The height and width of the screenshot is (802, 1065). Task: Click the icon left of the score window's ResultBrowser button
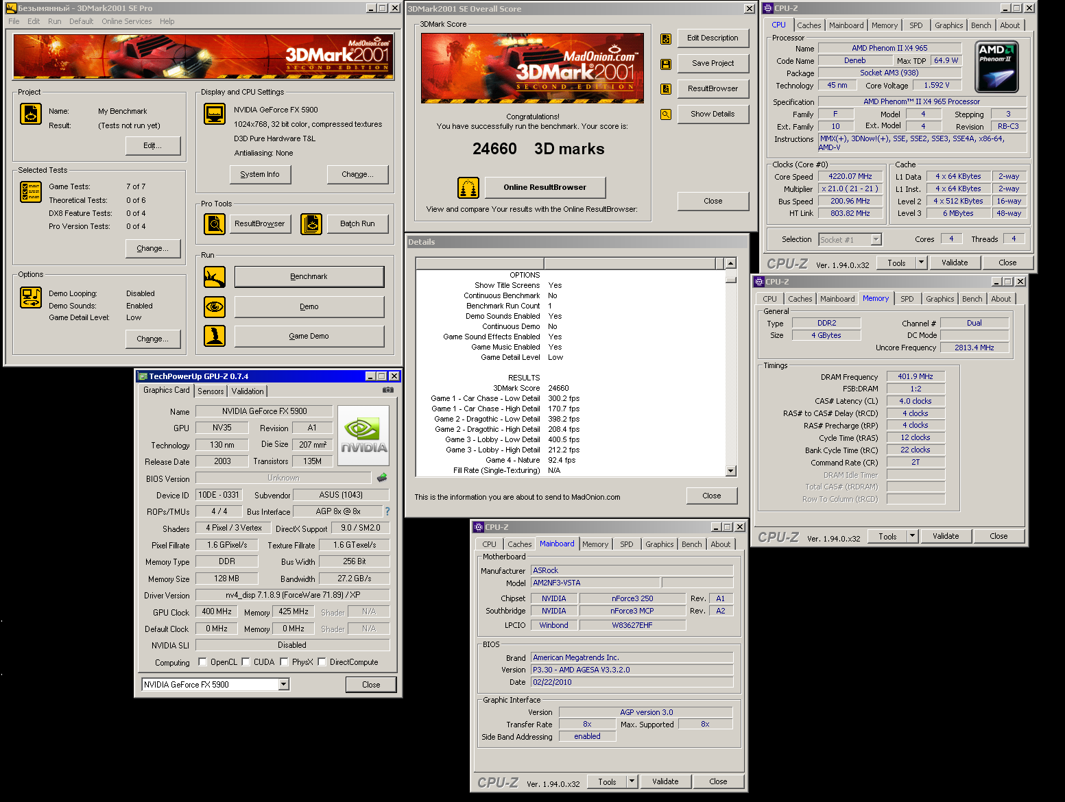pos(665,89)
